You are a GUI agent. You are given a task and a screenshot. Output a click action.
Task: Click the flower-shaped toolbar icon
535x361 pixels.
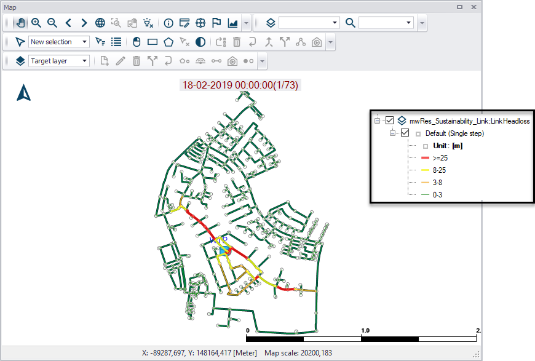(200, 23)
